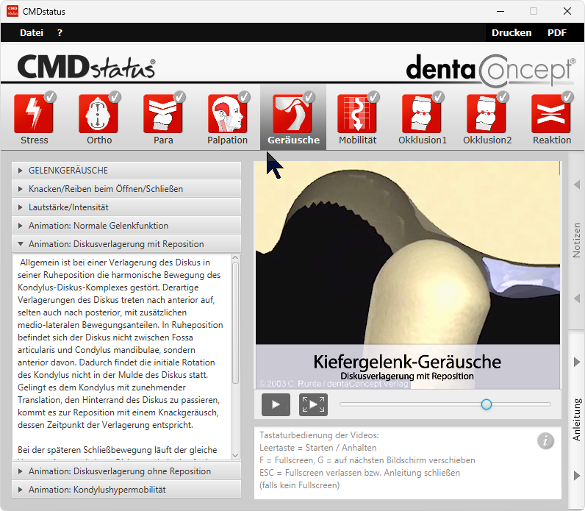Viewport: 585px width, 511px height.
Task: Click the arrow below the Notizen tab
Action: point(577,299)
